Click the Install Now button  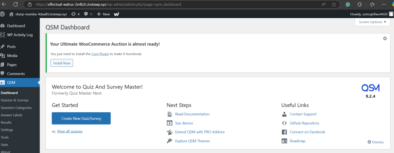62,63
